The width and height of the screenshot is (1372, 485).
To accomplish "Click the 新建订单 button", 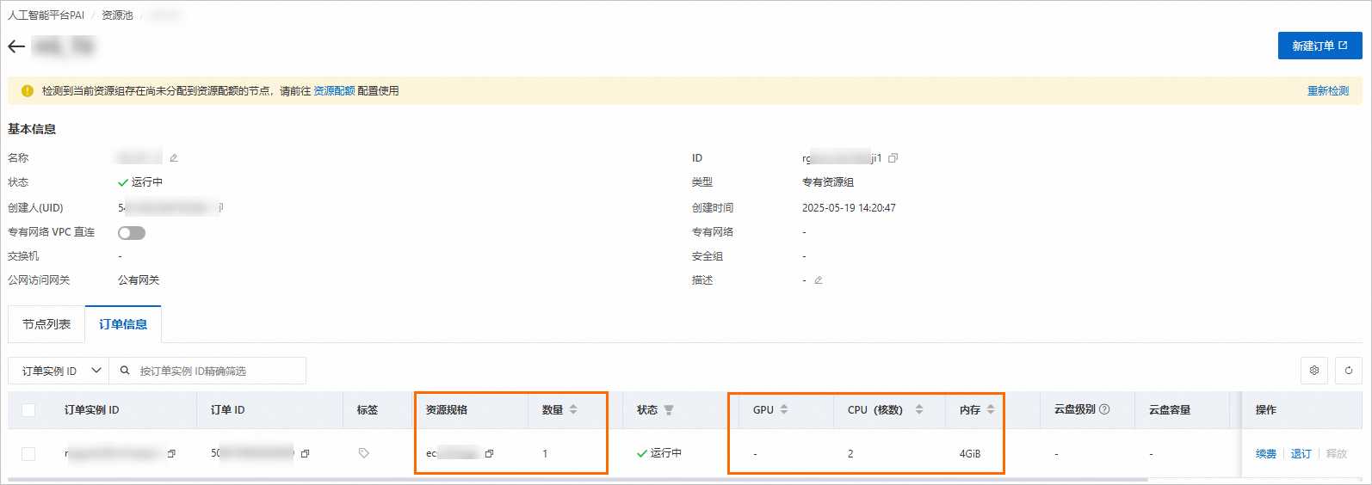I will click(1319, 46).
